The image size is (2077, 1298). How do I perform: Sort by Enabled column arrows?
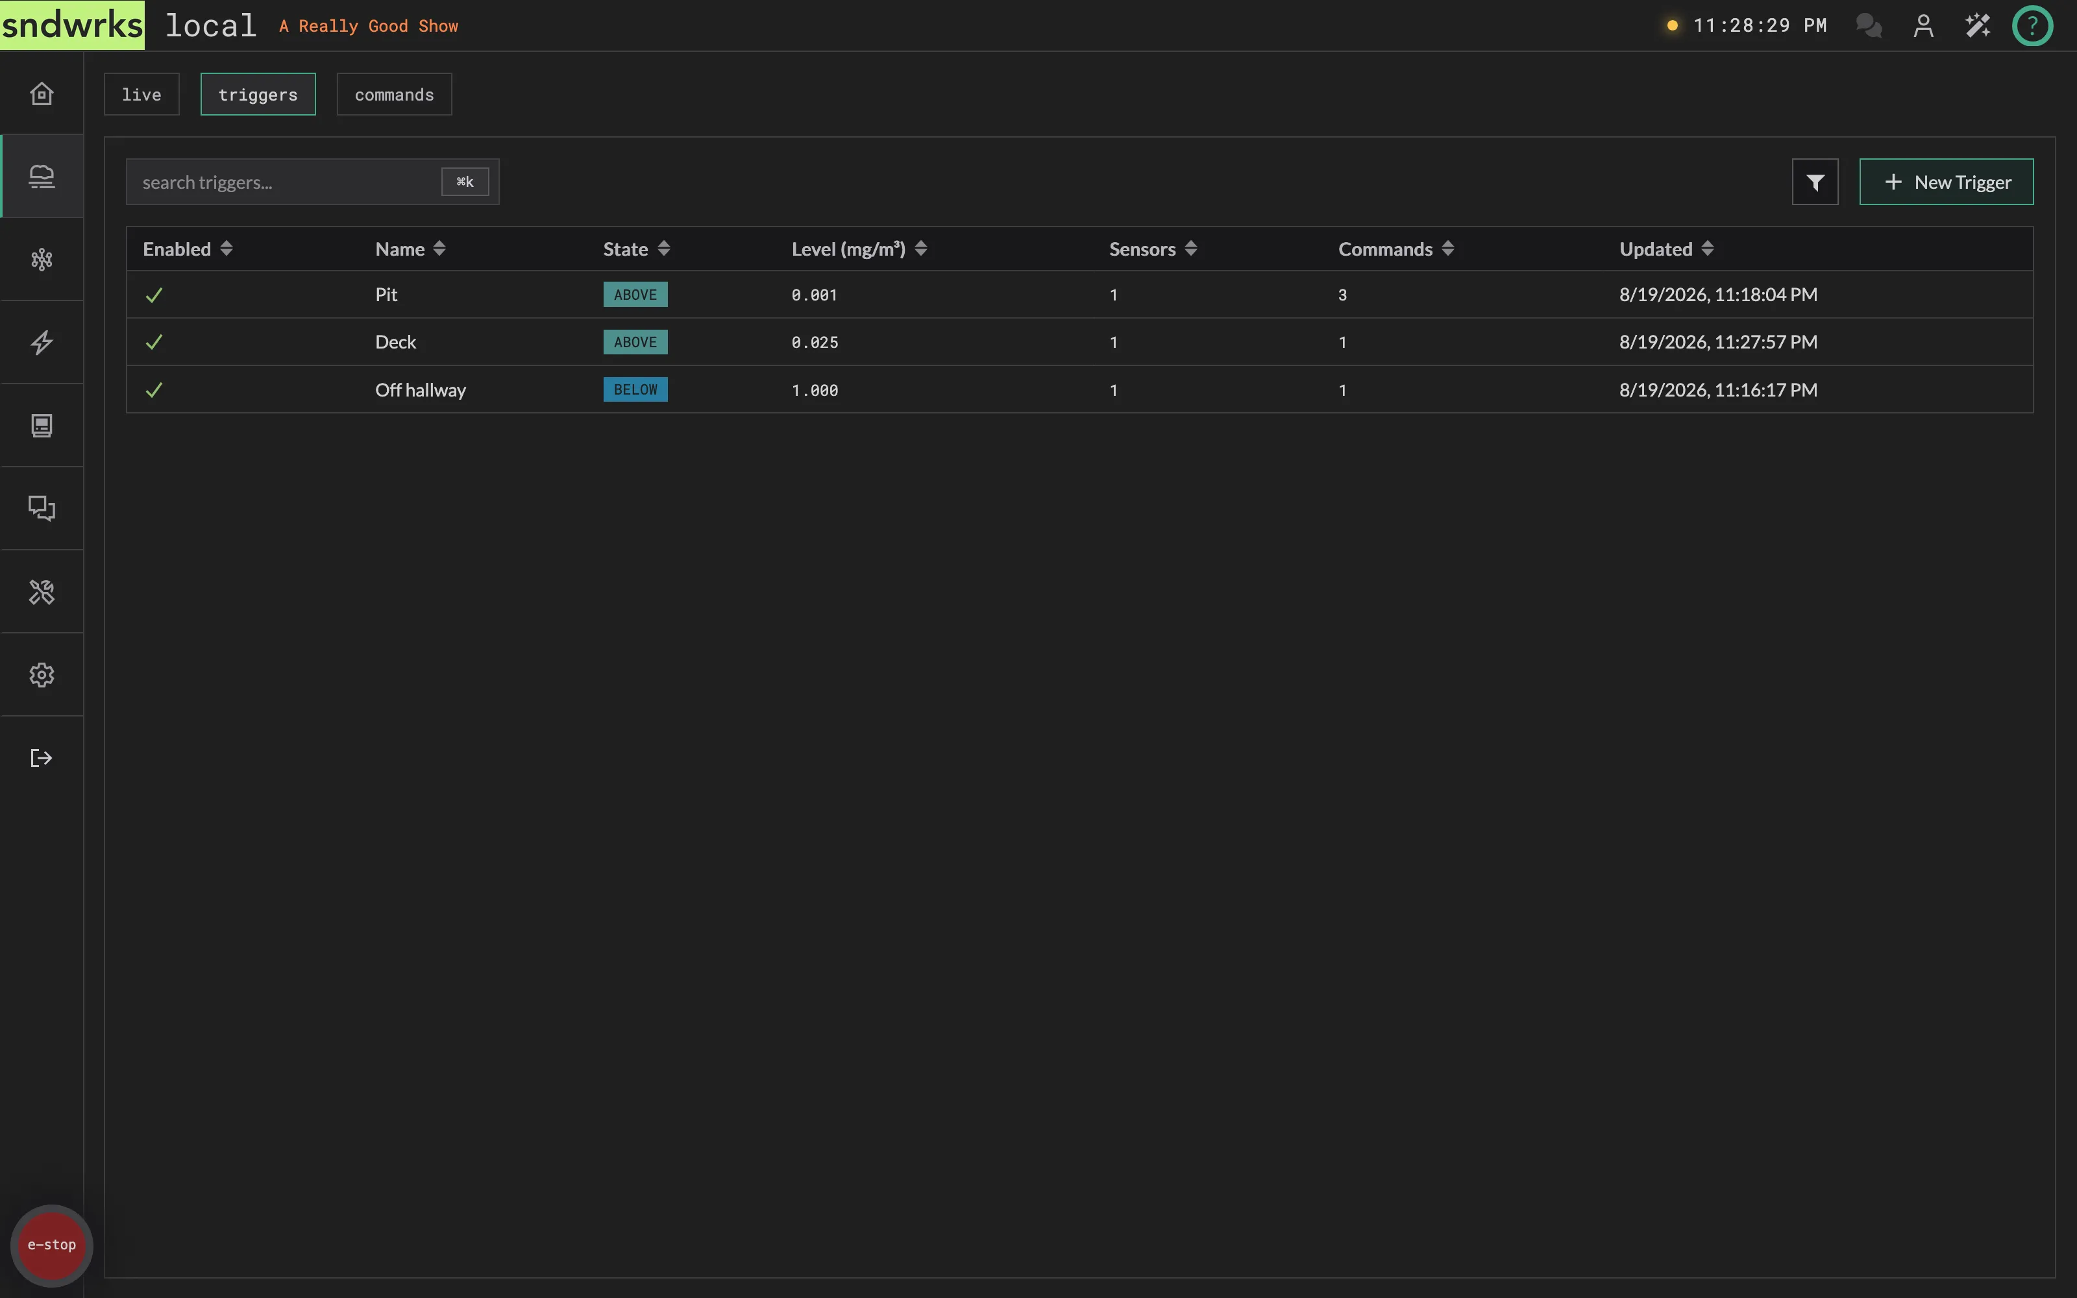pyautogui.click(x=227, y=249)
